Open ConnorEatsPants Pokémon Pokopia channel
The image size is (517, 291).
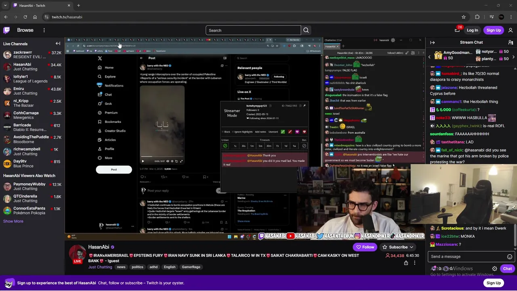pos(32,211)
